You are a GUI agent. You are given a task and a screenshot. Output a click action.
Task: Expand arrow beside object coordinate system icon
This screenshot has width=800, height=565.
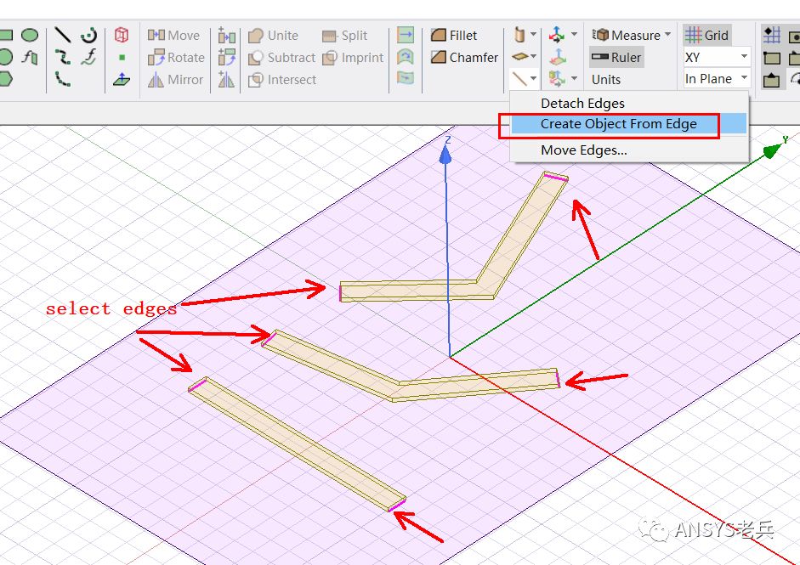[x=574, y=78]
